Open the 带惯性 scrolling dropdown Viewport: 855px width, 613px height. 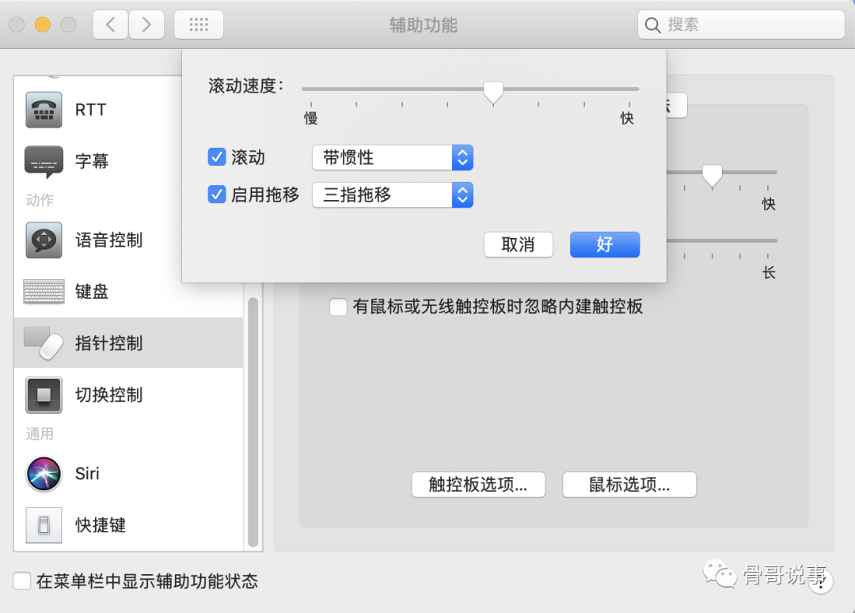(x=393, y=157)
